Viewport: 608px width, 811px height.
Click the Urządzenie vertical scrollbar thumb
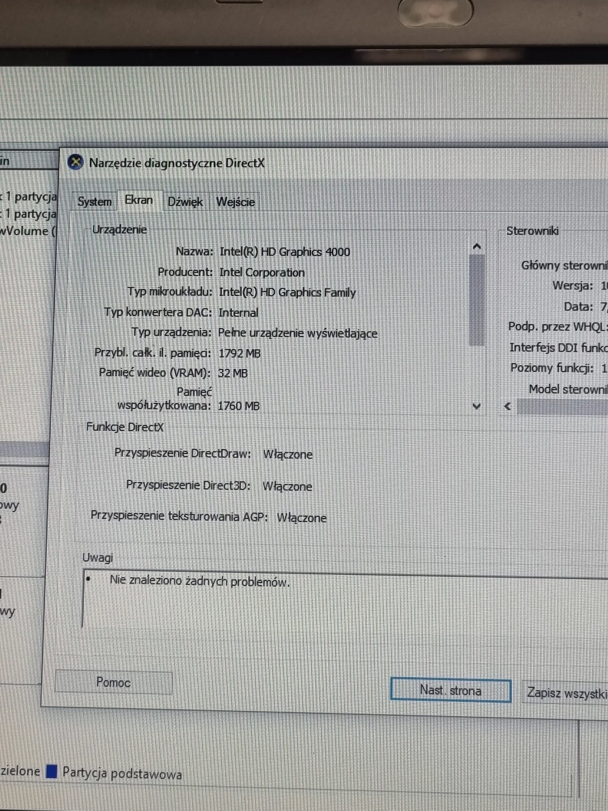coord(477,300)
